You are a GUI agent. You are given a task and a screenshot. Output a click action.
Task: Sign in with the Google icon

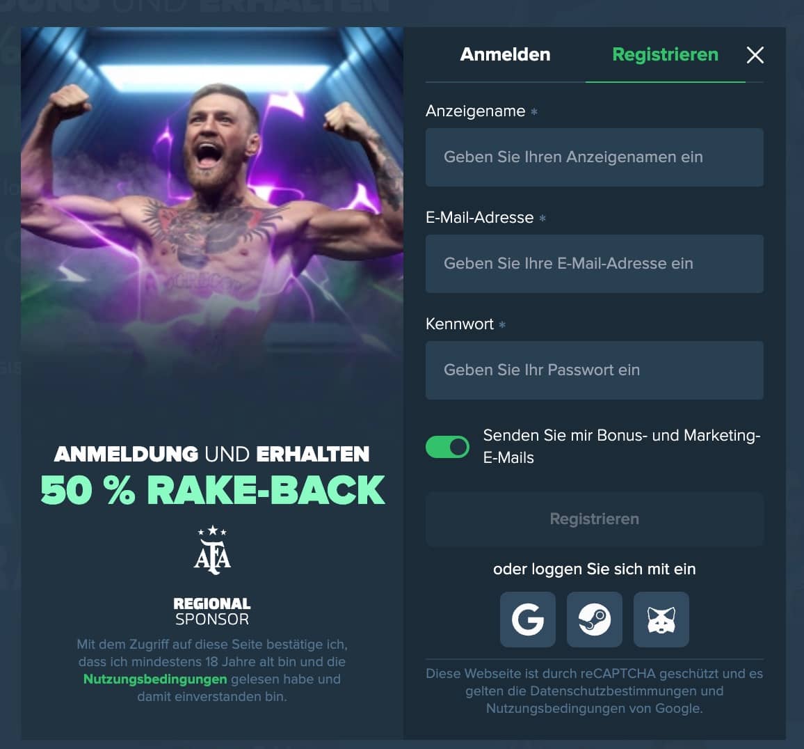[x=528, y=620]
